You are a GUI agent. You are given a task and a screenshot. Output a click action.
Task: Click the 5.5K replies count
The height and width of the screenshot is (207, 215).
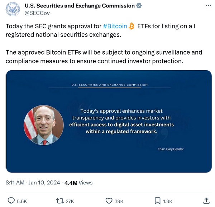(21, 201)
